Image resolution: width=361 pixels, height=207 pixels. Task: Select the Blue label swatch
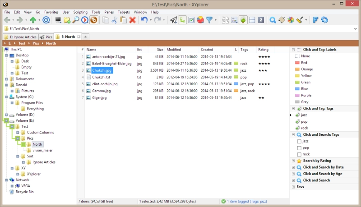point(297,89)
